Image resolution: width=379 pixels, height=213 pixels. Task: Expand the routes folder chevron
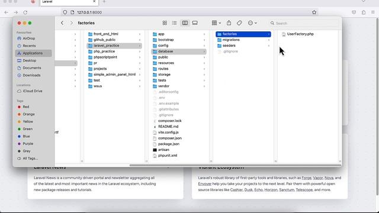click(x=204, y=69)
